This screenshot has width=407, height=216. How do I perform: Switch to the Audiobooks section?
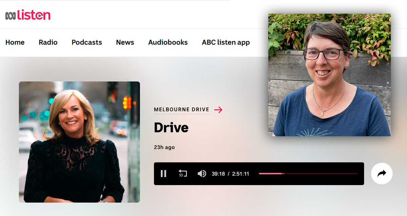(x=168, y=42)
